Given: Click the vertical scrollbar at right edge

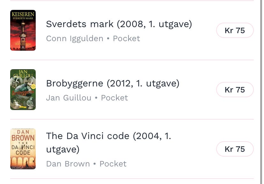Looking at the screenshot, I should [261, 92].
